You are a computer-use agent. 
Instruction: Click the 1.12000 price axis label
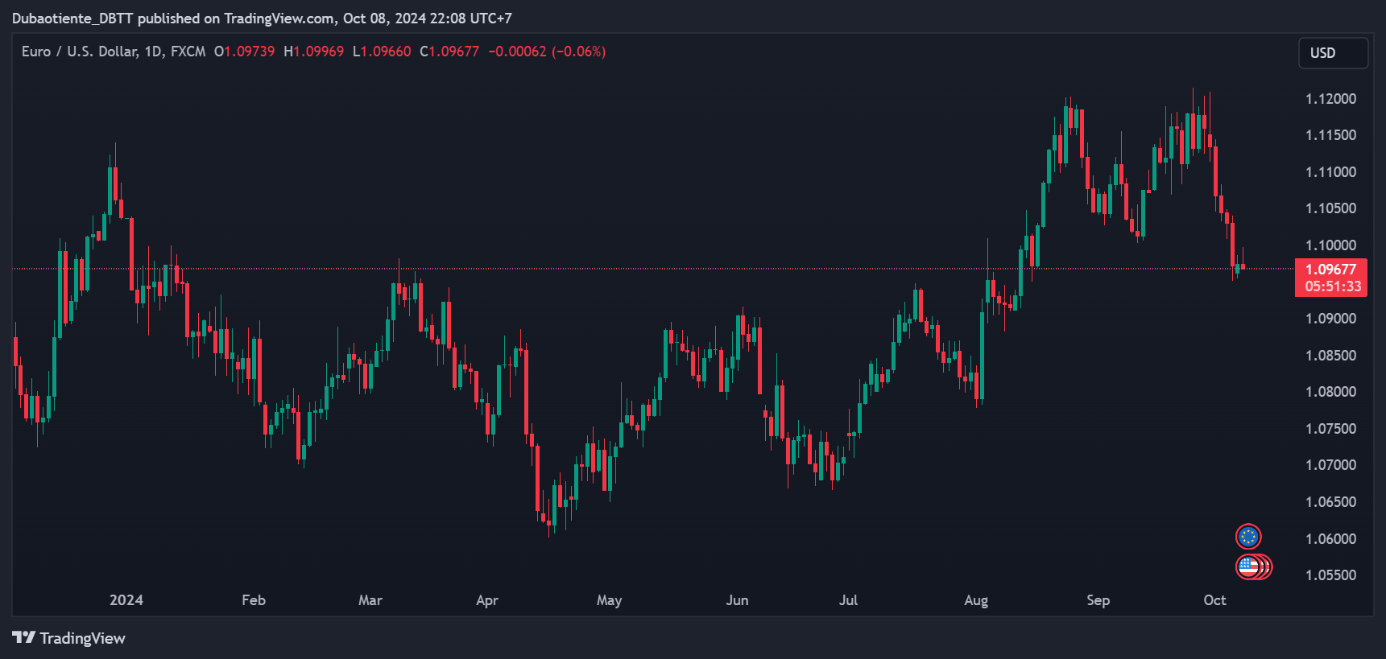[x=1330, y=99]
